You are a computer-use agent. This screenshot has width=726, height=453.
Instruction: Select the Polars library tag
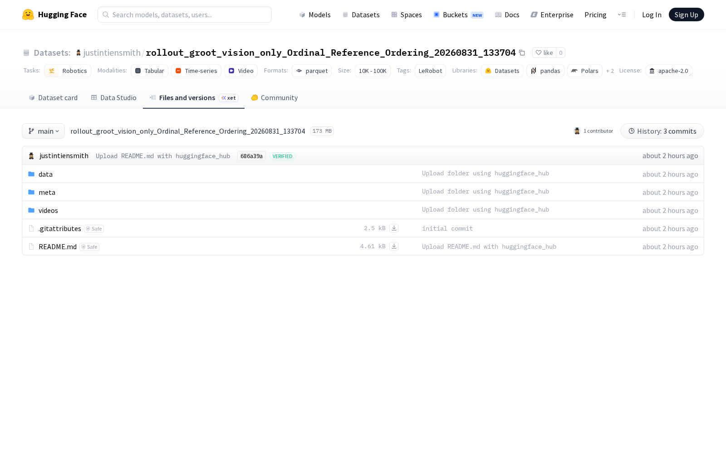point(585,71)
